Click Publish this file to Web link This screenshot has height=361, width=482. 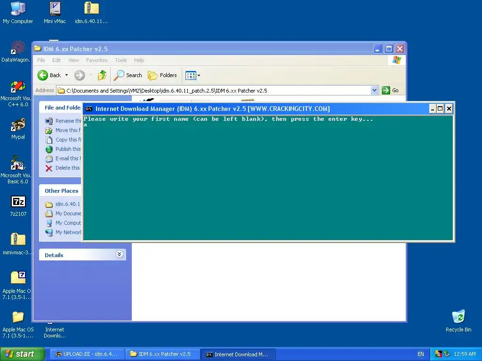[63, 149]
